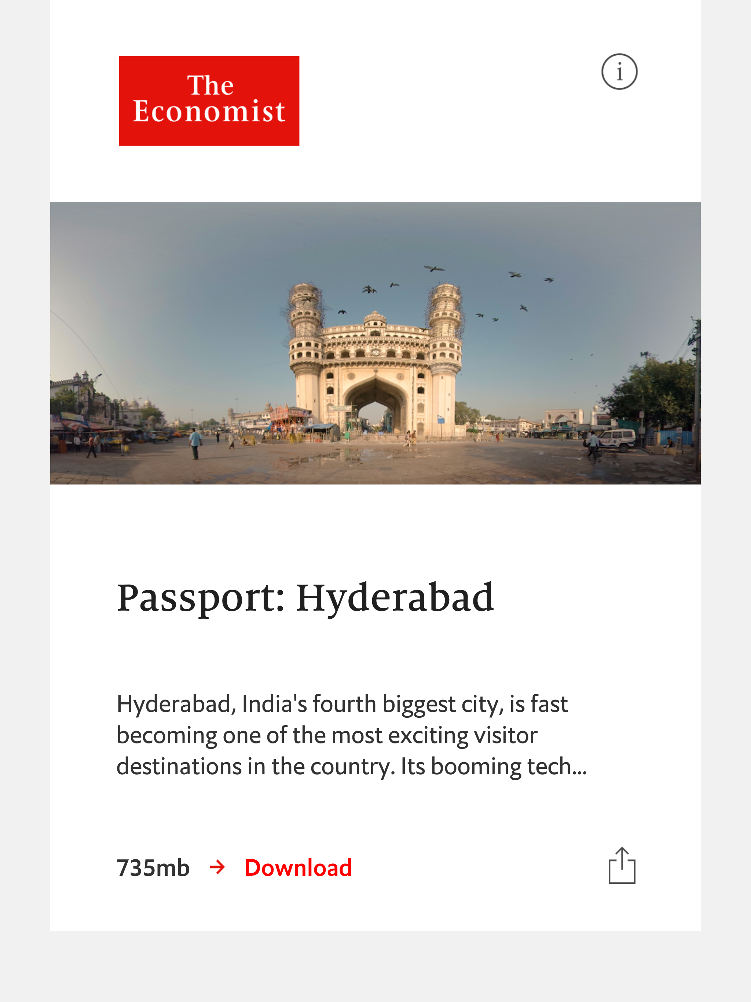Click the 735mb file size label
Image resolution: width=751 pixels, height=1002 pixels.
(x=153, y=868)
